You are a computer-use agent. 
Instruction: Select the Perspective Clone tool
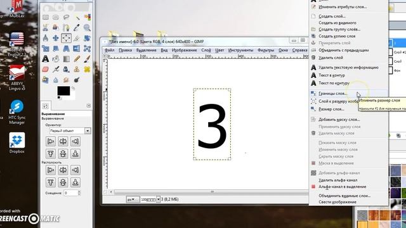(46, 80)
